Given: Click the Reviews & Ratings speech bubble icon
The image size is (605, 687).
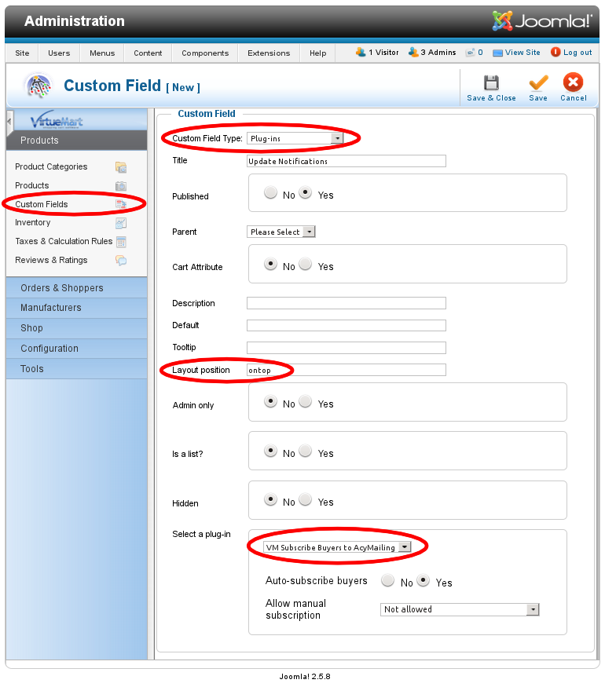Looking at the screenshot, I should point(121,261).
